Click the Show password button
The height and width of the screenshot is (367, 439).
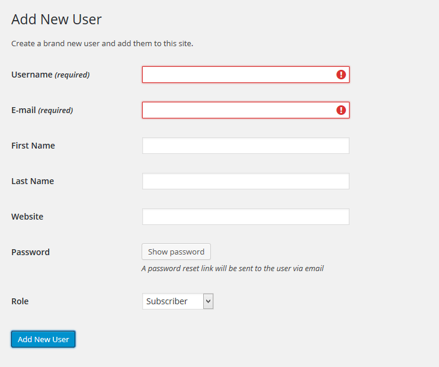point(176,252)
